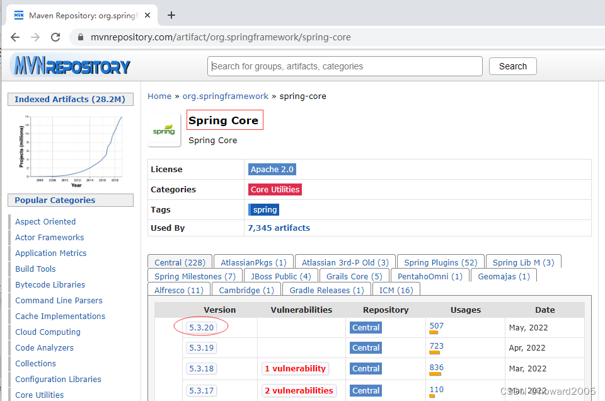Reload the page with refresh icon
This screenshot has width=605, height=401.
pos(55,37)
